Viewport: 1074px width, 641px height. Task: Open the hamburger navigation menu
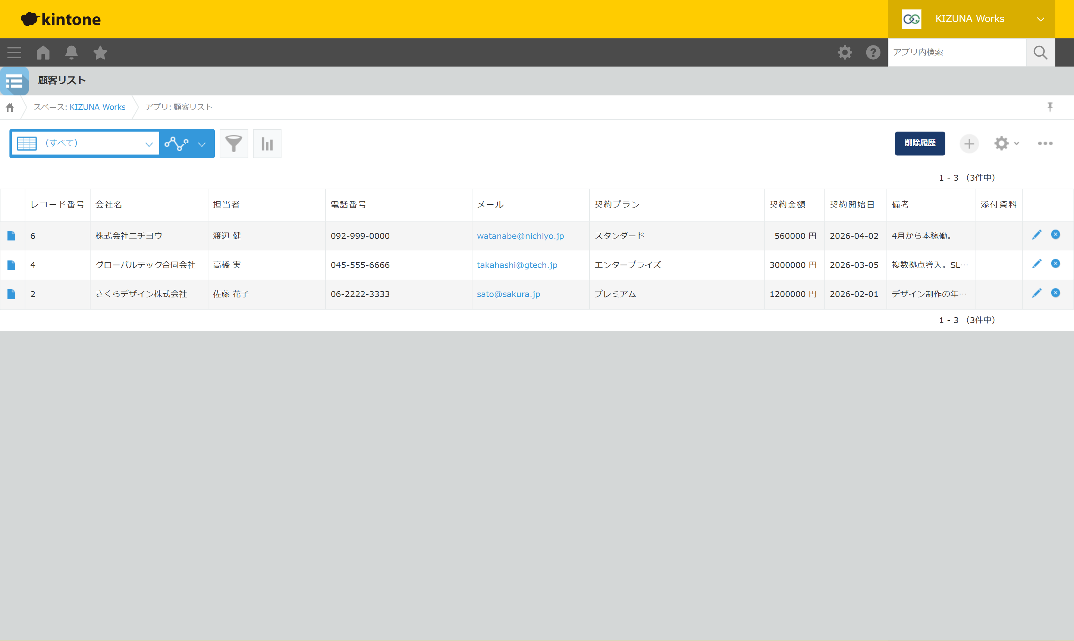coord(14,52)
